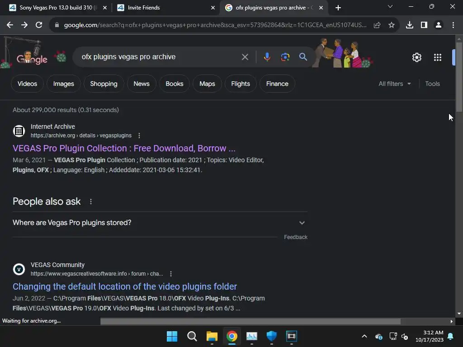Screen dimensions: 463x347
Task: Open options for VEGAS Community result
Action: 170,274
